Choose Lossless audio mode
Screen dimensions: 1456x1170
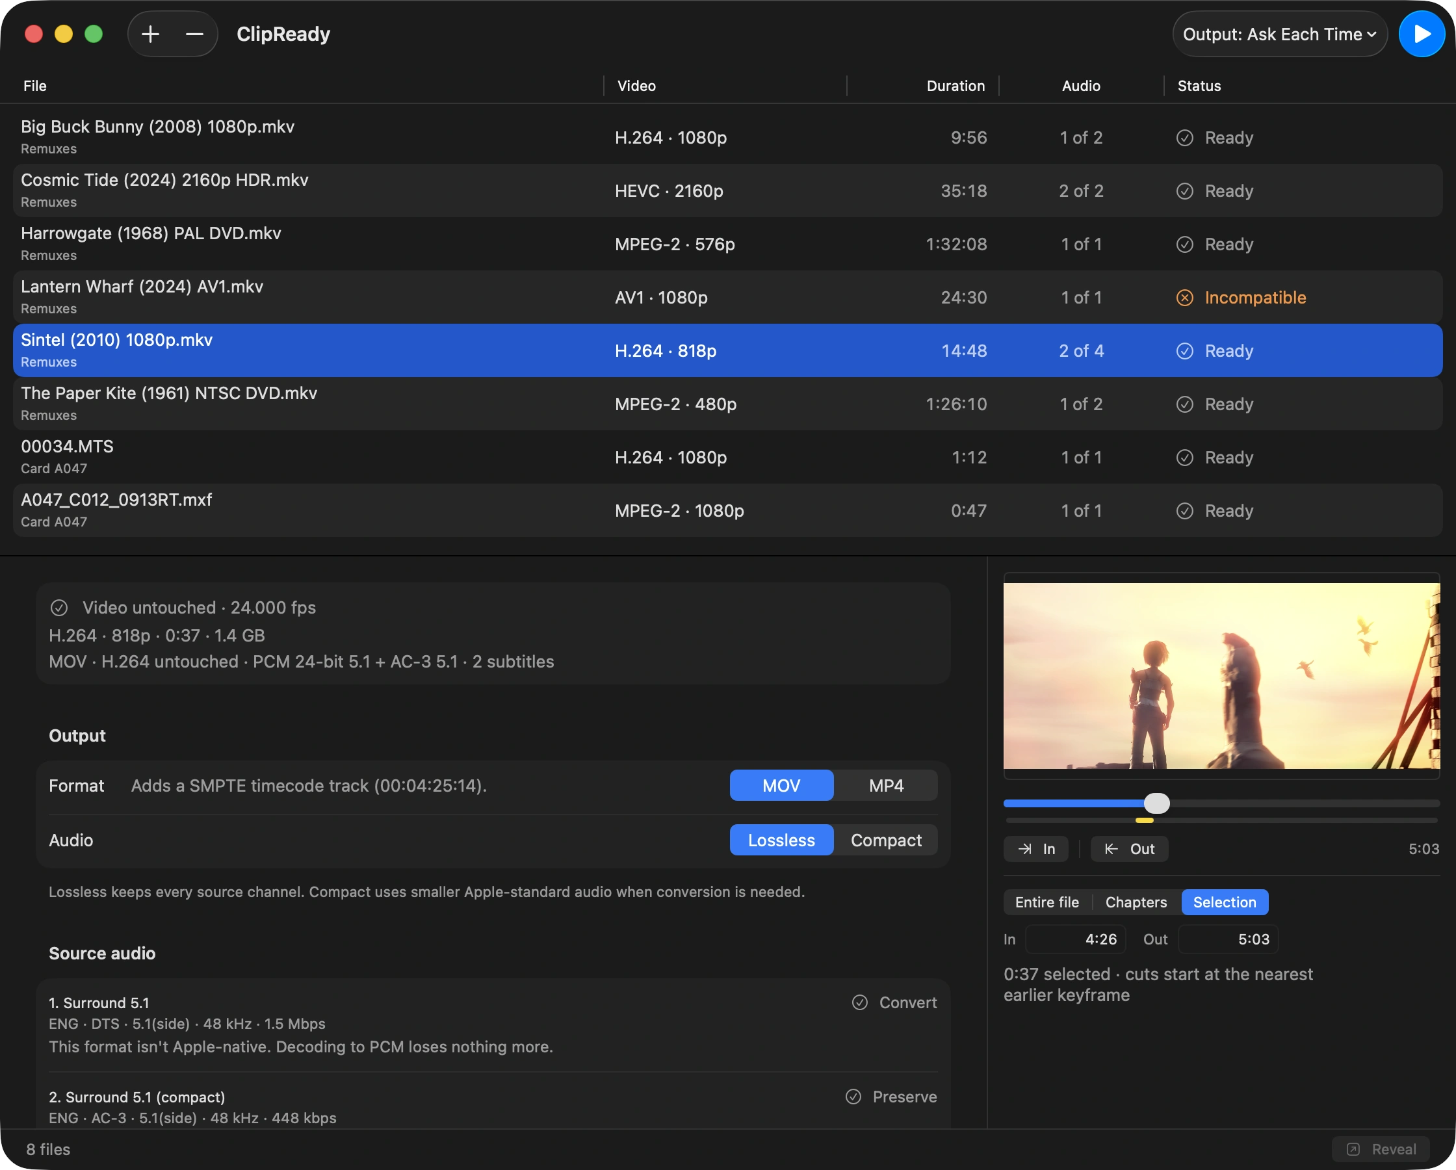pos(781,840)
